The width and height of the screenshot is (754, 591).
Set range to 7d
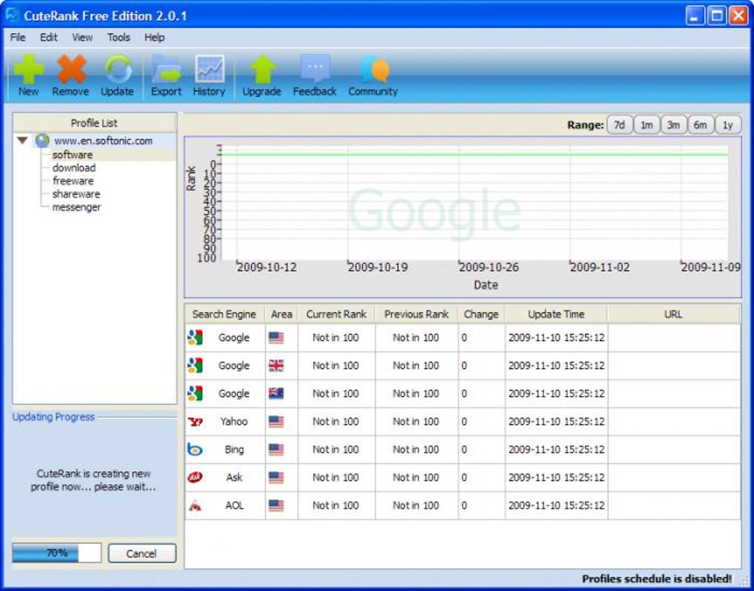(x=619, y=125)
